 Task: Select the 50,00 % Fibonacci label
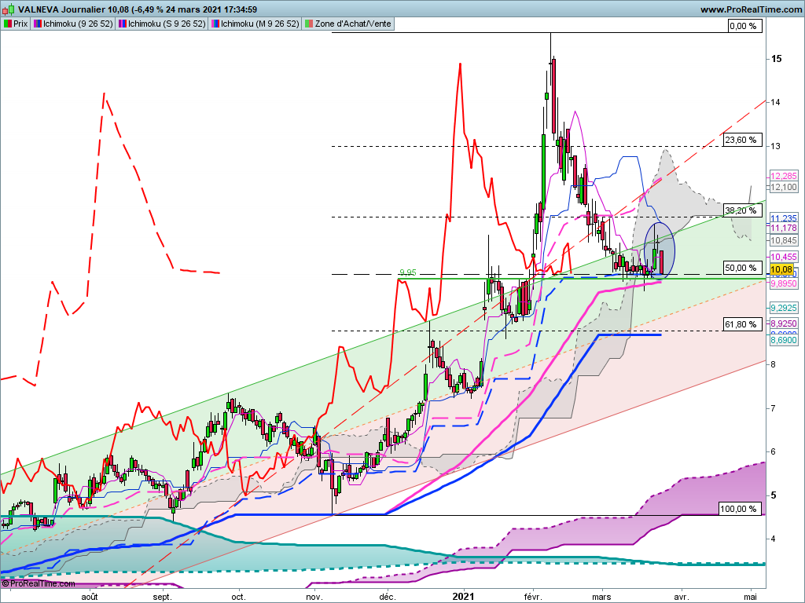[742, 268]
